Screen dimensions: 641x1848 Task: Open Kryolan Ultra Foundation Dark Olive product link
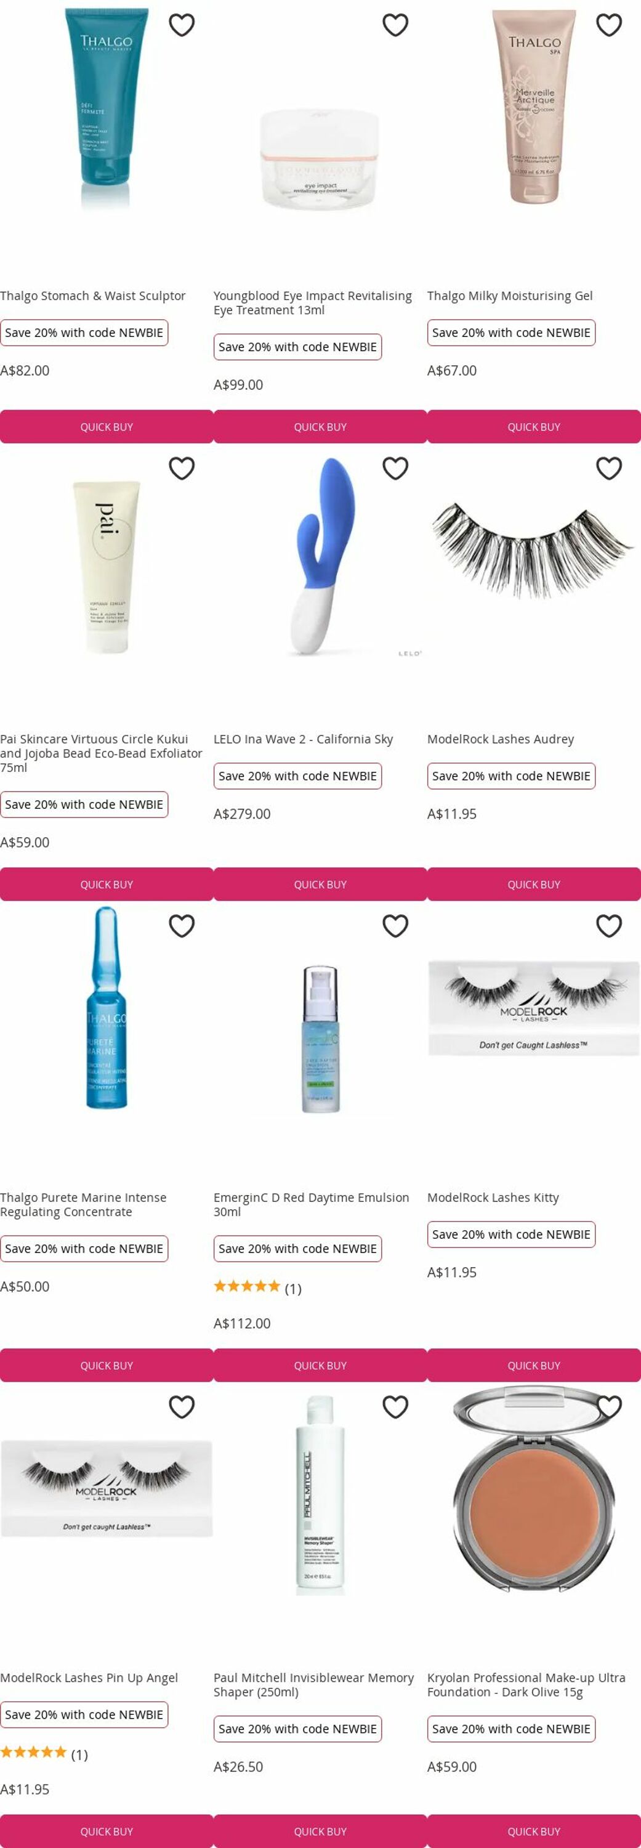coord(526,1684)
